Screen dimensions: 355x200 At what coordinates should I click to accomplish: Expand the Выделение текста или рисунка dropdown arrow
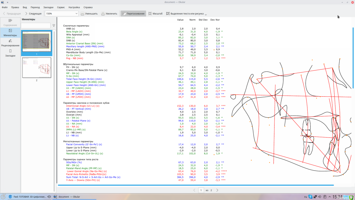pos(206,14)
